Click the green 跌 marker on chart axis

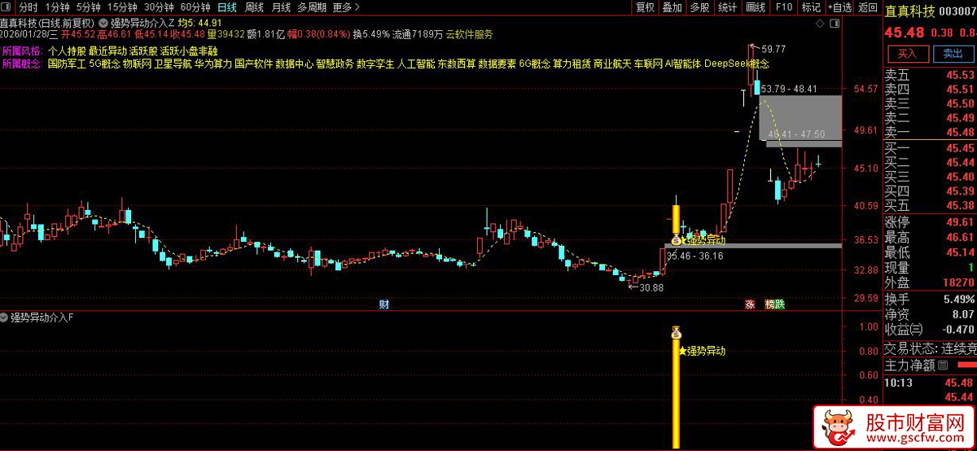pos(780,304)
